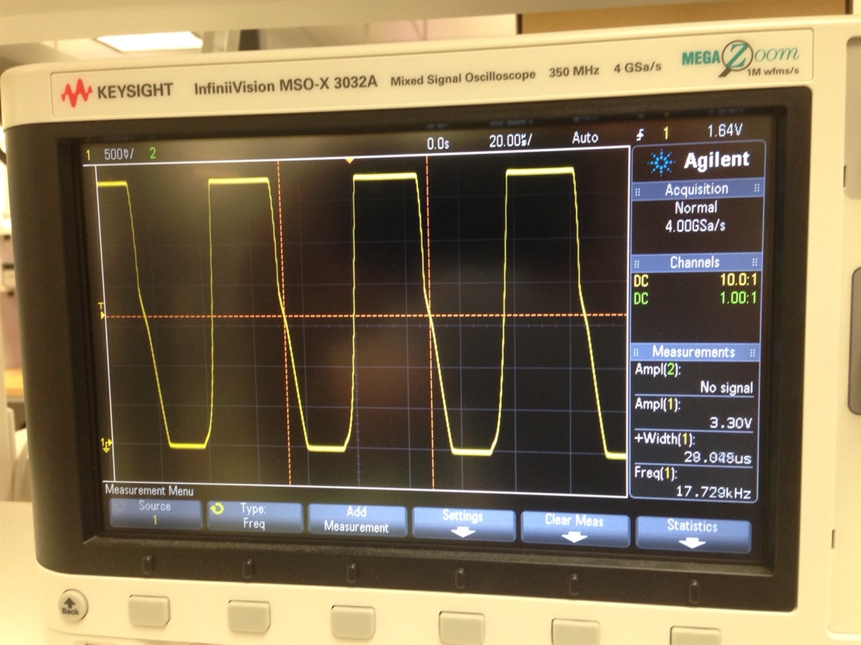This screenshot has height=645, width=861.
Task: Click the 20.00 us/div timebase readout
Action: [510, 141]
